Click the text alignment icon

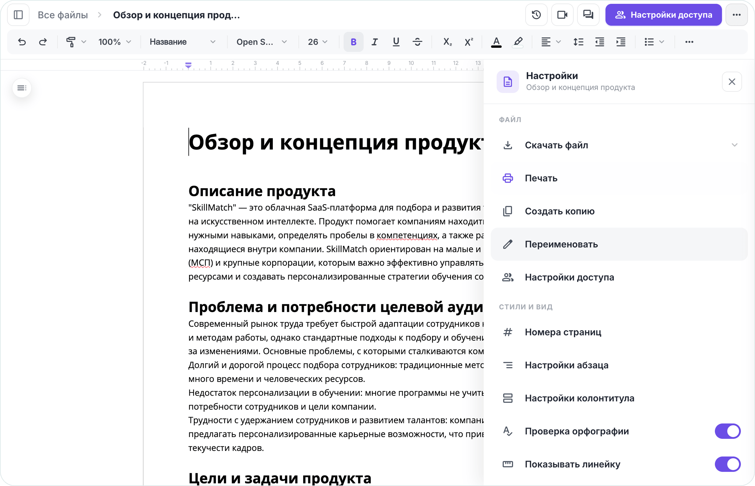click(x=546, y=42)
